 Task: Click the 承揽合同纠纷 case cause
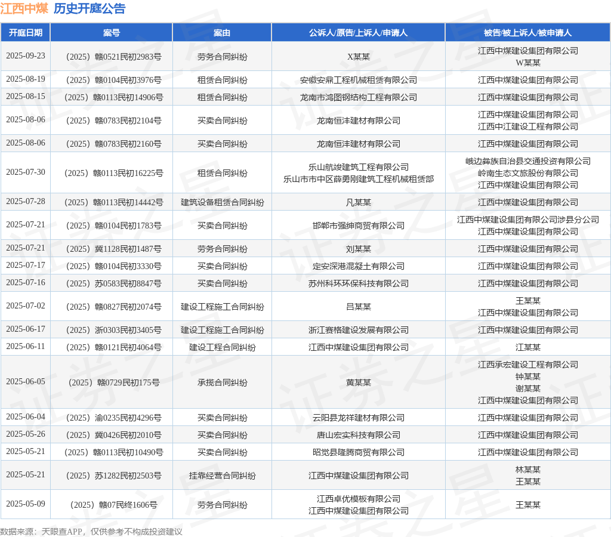[222, 382]
